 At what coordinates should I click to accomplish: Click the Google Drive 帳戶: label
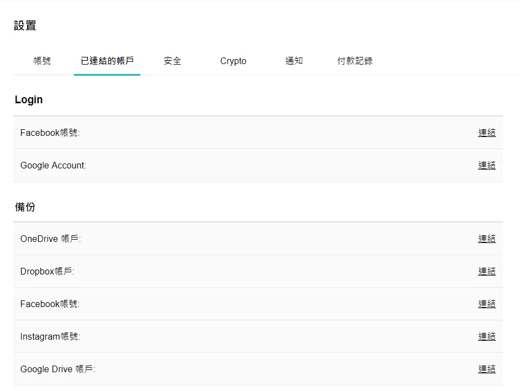pyautogui.click(x=57, y=369)
